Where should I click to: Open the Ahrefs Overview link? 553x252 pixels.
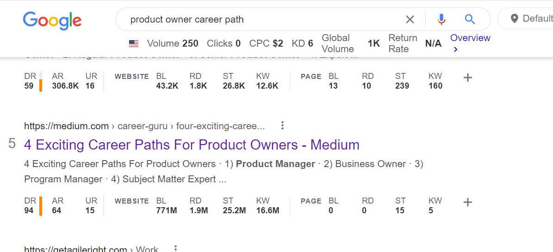[470, 43]
